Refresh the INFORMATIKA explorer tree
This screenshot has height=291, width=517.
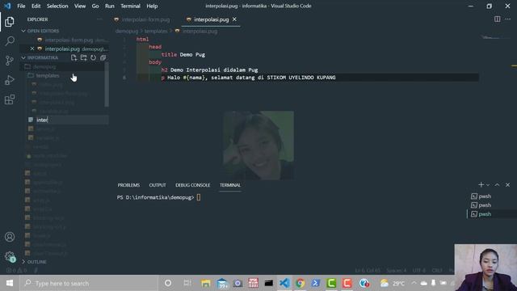coord(94,57)
